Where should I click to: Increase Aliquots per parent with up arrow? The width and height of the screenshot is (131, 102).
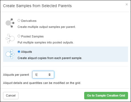[50, 74]
